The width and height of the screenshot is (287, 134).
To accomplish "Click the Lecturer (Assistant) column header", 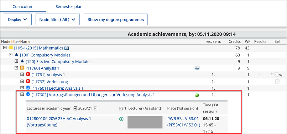I will click(x=145, y=108).
